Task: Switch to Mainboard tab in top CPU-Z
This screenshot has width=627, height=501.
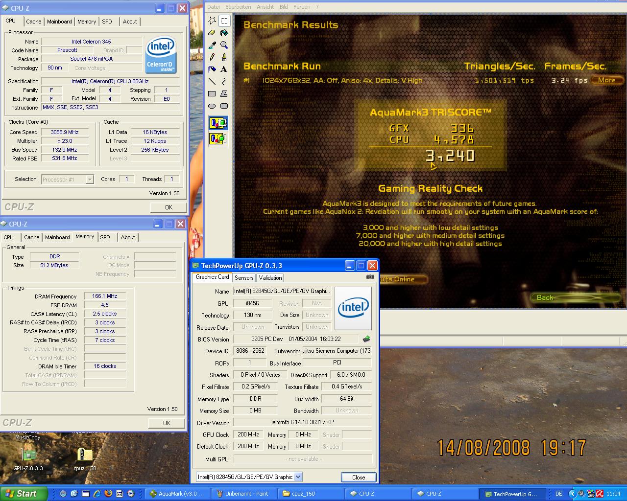Action: coord(59,22)
